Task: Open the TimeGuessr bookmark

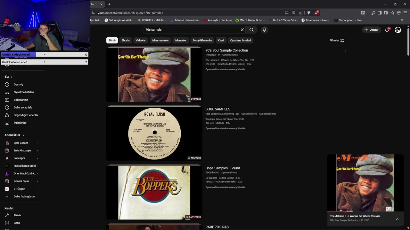Action: 315,20
